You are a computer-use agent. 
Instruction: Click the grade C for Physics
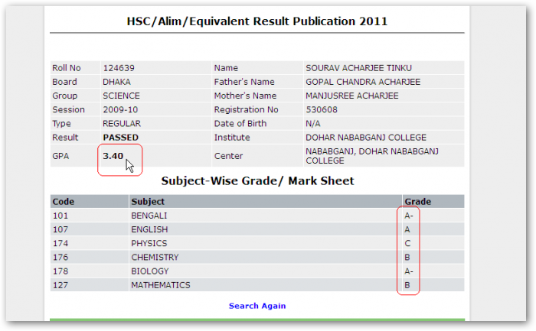point(407,243)
